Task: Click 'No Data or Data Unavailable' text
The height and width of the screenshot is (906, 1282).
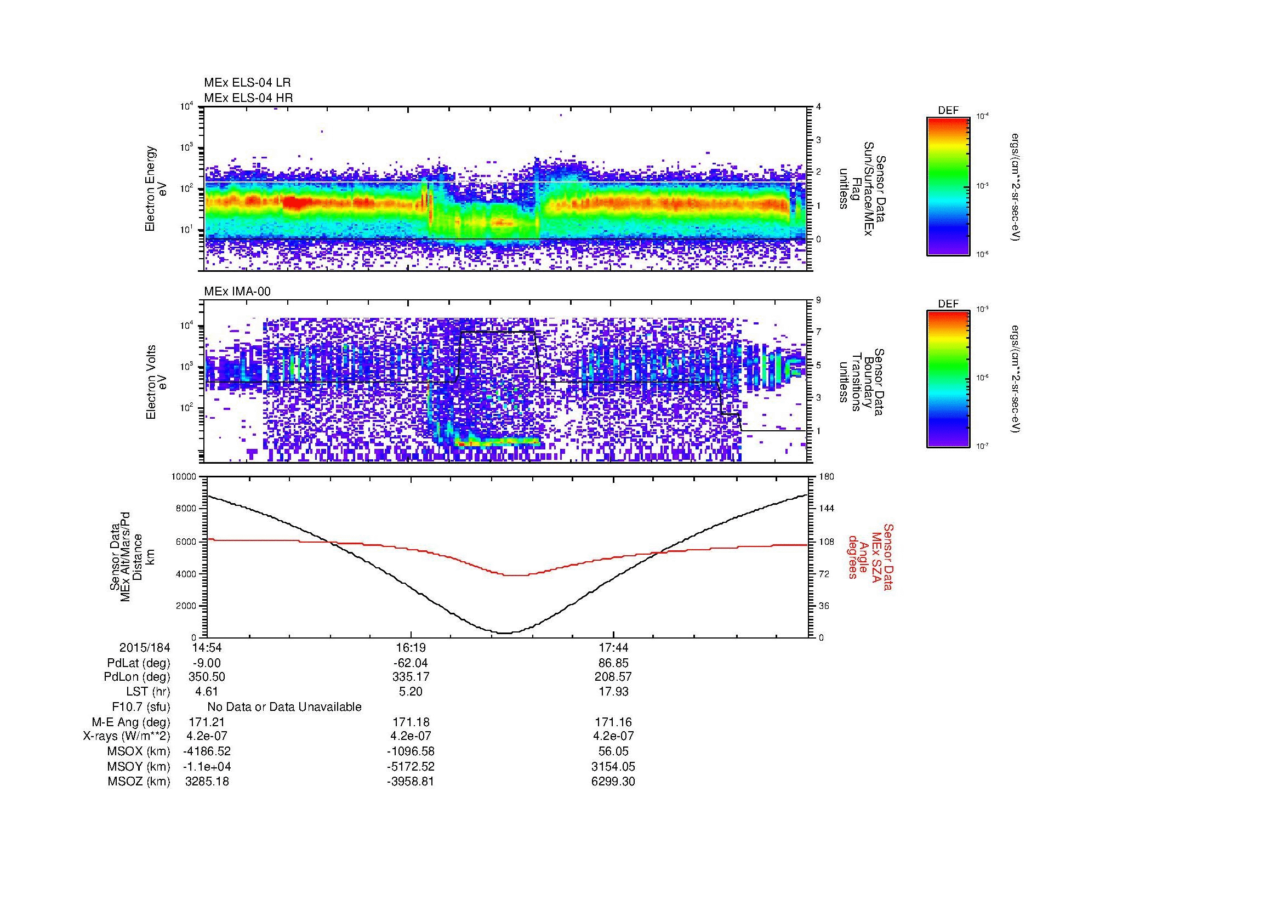Action: coord(284,707)
